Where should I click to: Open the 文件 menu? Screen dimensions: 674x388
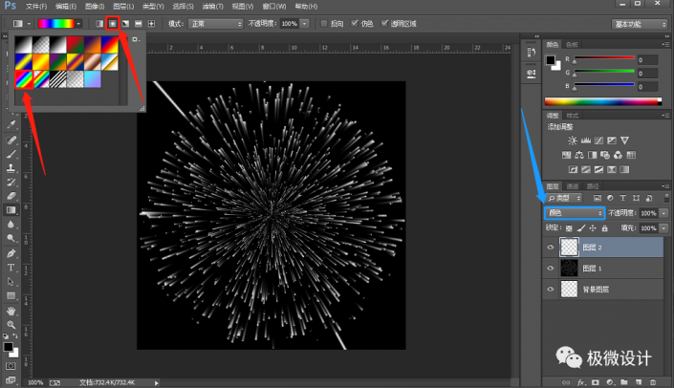coord(36,6)
